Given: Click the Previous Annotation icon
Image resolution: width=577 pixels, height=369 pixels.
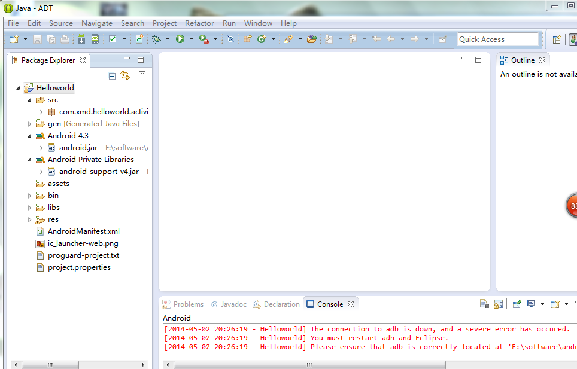Looking at the screenshot, I should [x=353, y=39].
